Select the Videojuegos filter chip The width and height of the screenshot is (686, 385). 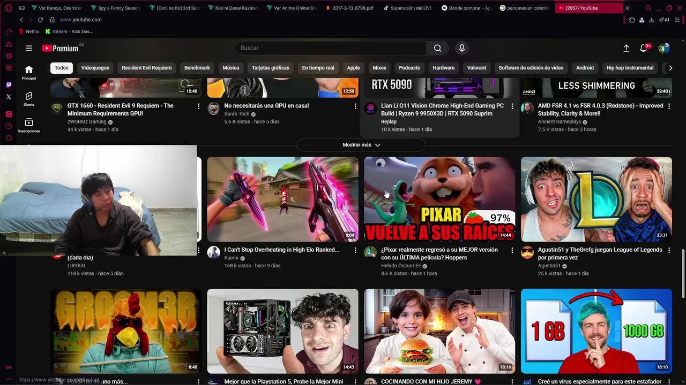[95, 68]
